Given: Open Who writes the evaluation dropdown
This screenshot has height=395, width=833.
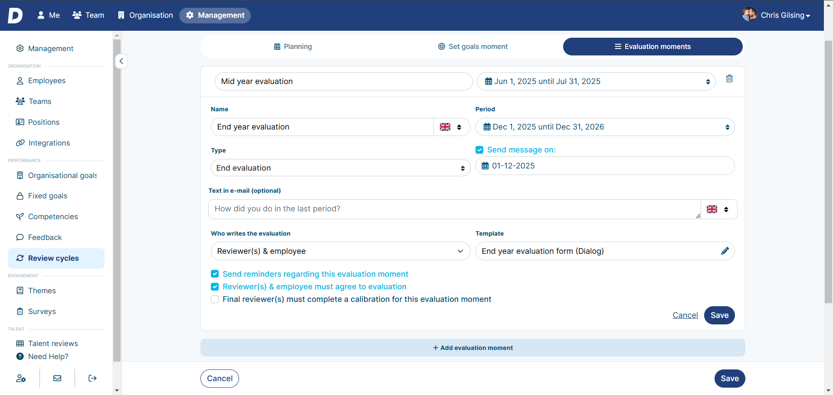Looking at the screenshot, I should tap(341, 251).
